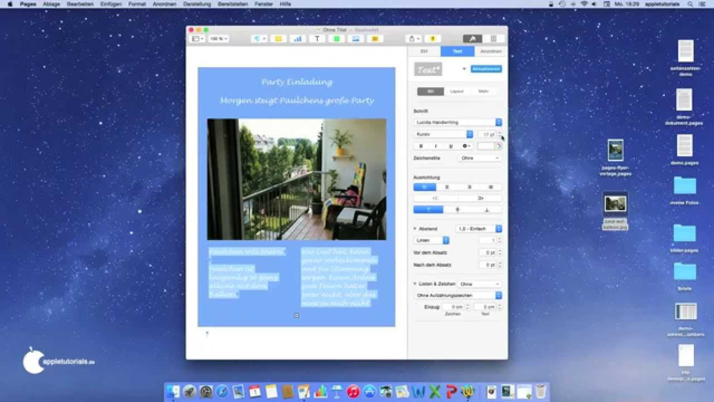Screen dimensions: 714x402
Task: Switch to the Text inspector tab
Action: point(457,51)
